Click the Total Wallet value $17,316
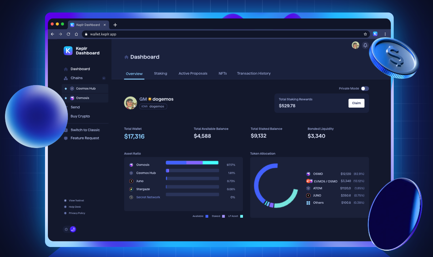 pyautogui.click(x=134, y=136)
